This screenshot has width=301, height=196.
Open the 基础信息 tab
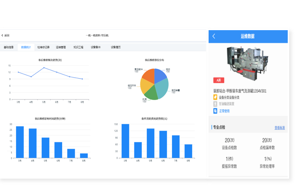(x=9, y=47)
